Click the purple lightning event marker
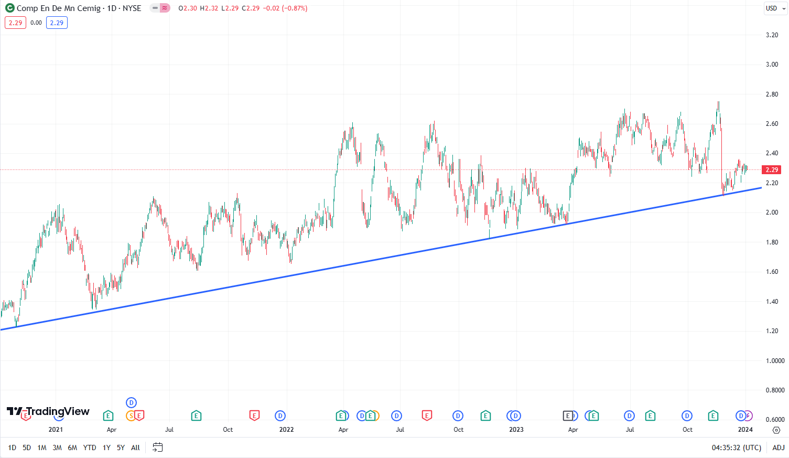 click(x=749, y=416)
